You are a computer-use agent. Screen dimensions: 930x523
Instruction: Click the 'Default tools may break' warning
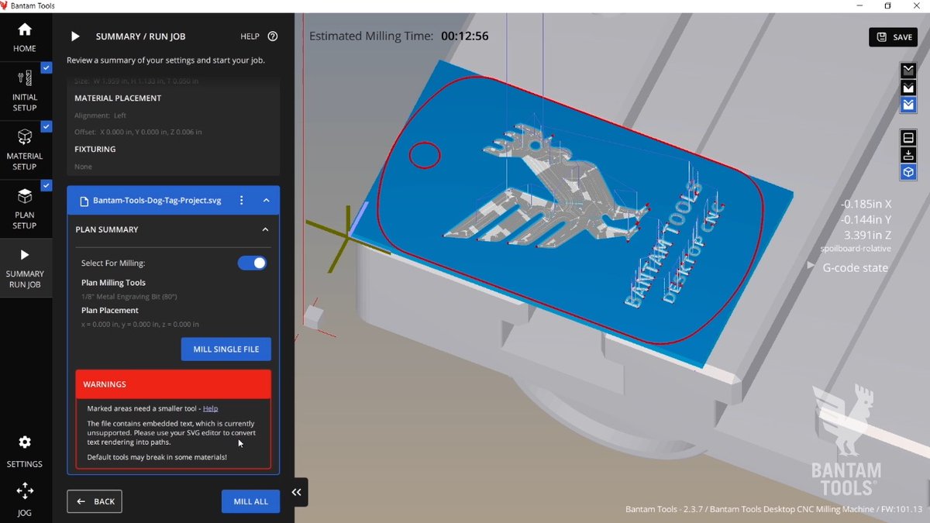pos(157,457)
